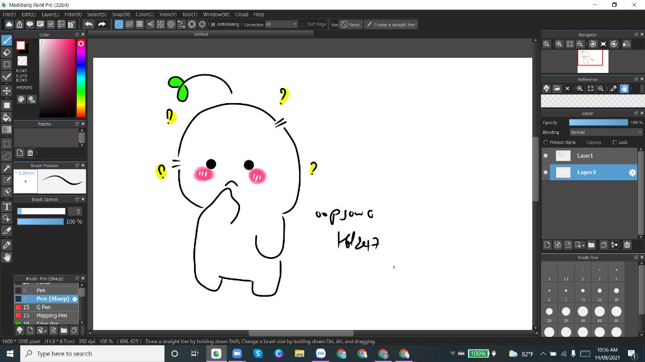Click the Reset button
The image size is (645, 362).
tap(350, 25)
